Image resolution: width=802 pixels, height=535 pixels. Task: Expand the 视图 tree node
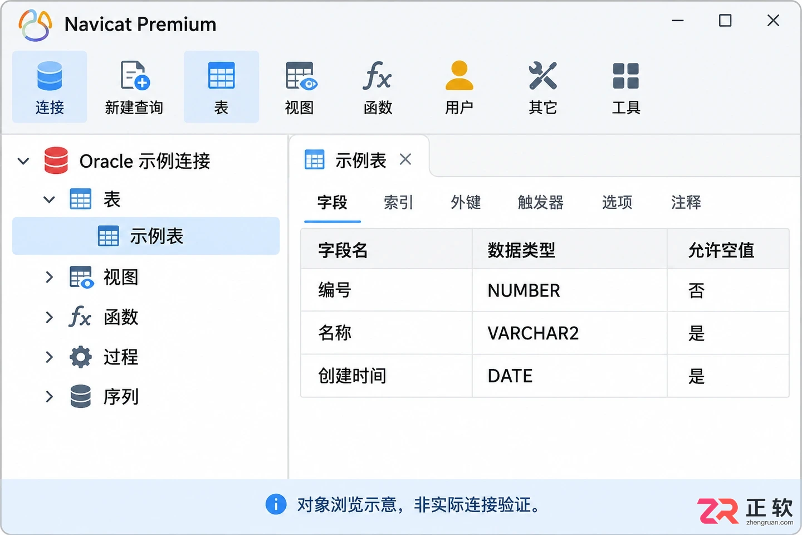tap(49, 277)
